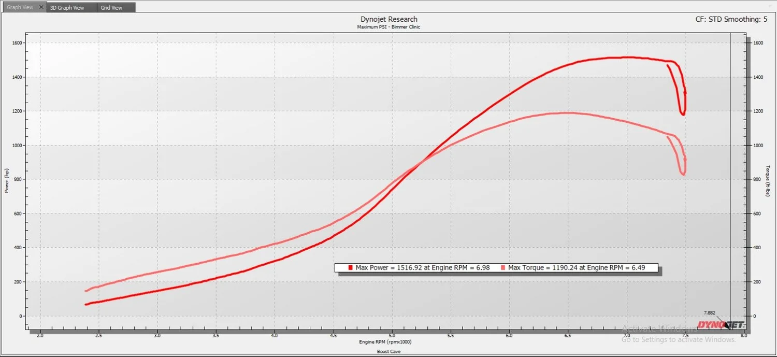Click the 5.0 tick on the Engine RPM axis
Screen dimensions: 777x357
coord(392,336)
